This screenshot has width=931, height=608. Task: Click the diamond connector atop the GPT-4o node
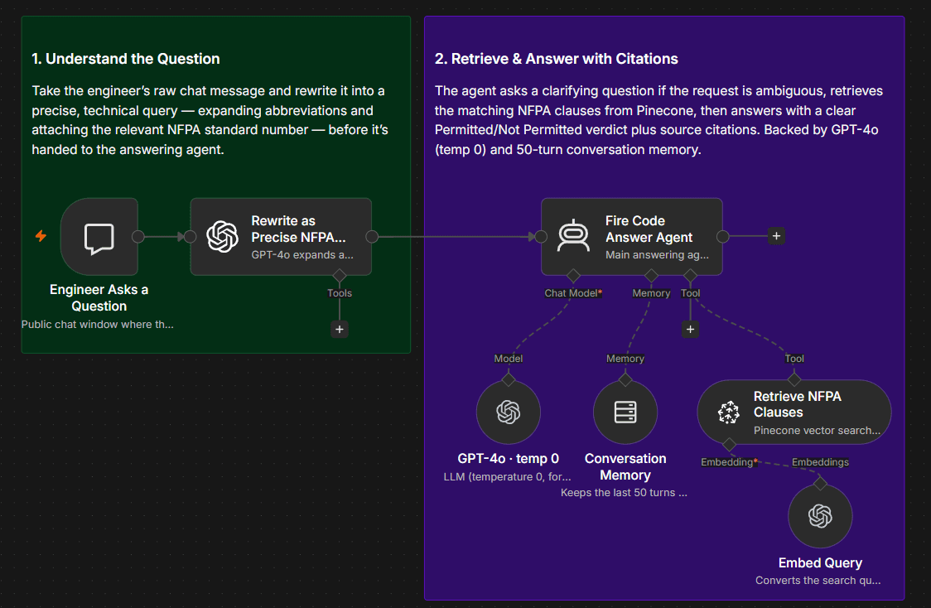point(509,379)
